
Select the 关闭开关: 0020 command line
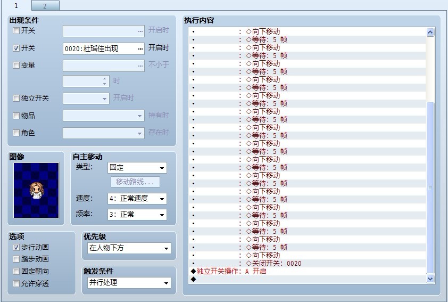[307, 264]
